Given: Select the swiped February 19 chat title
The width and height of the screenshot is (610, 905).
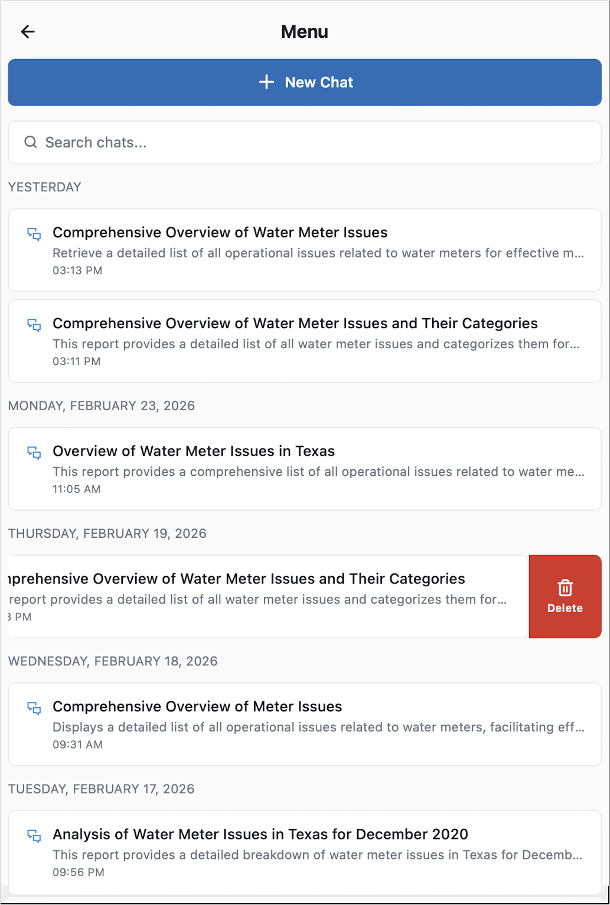Looking at the screenshot, I should (x=236, y=579).
